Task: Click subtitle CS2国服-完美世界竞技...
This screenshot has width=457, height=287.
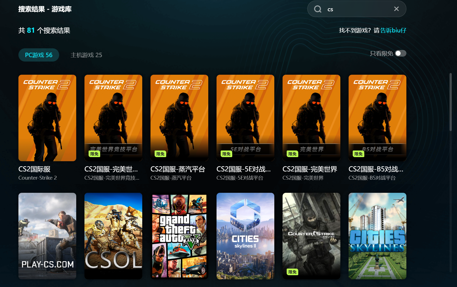Action: [x=112, y=178]
